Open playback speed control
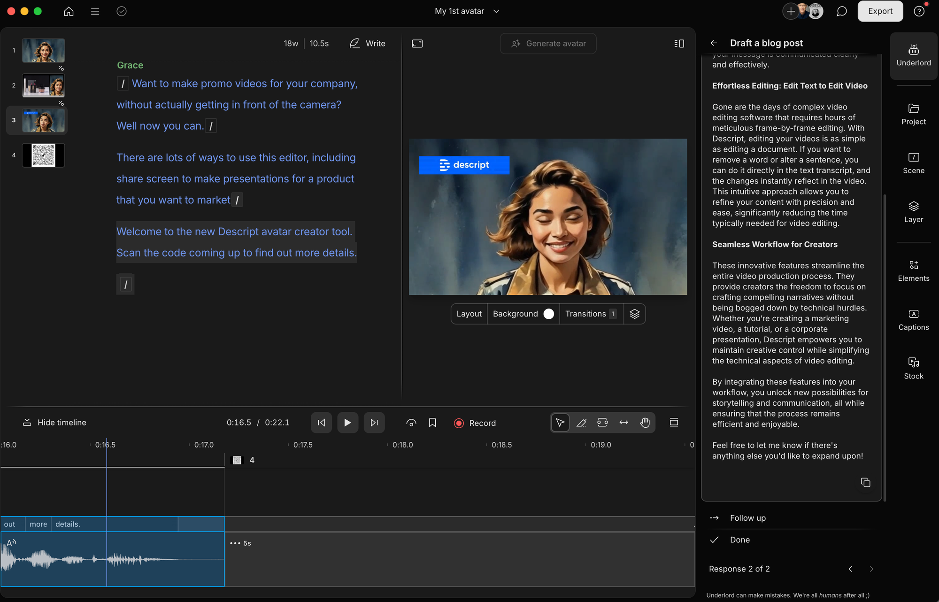The image size is (939, 602). click(x=411, y=423)
